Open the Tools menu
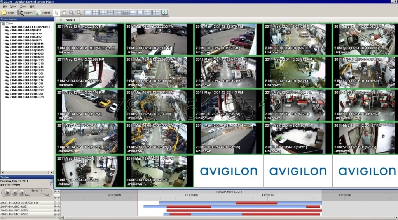The height and width of the screenshot is (220, 398). click(23, 7)
